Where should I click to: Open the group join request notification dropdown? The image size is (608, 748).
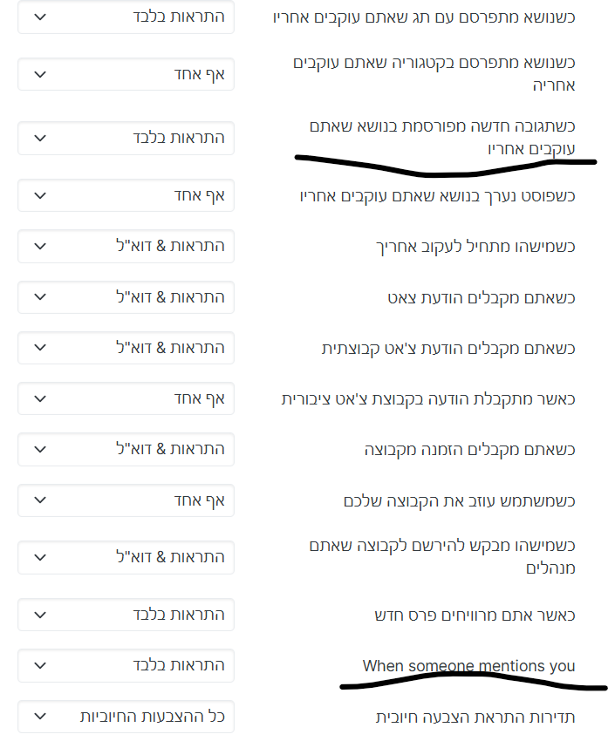pyautogui.click(x=126, y=557)
